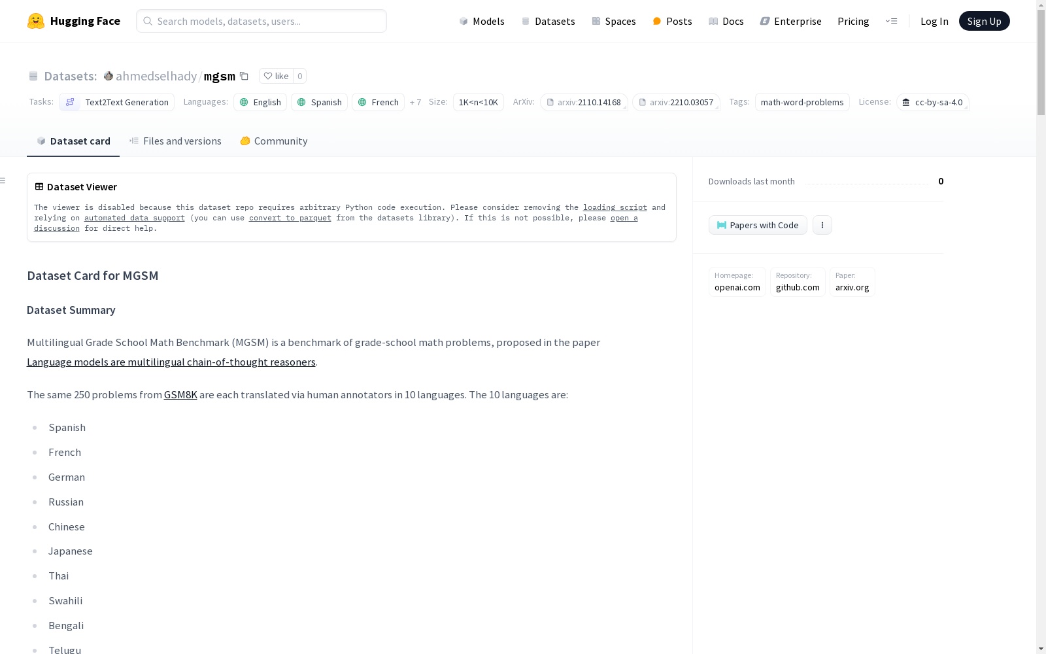This screenshot has width=1046, height=654.
Task: Click the like heart button
Action: click(277, 76)
